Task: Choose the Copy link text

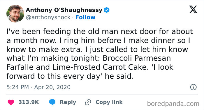Action: click(109, 102)
